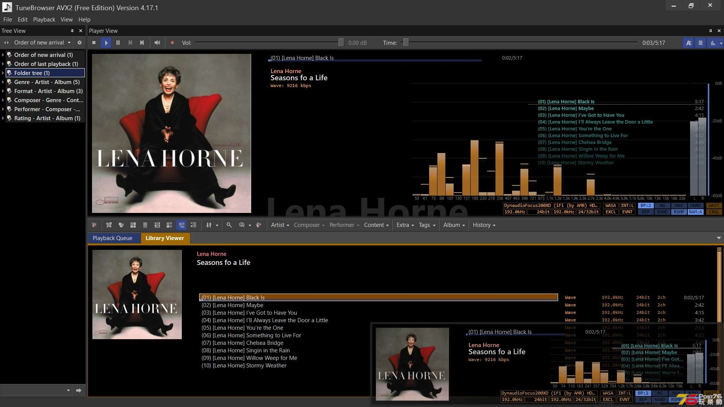Toggle the INT:L interpolation mode button
This screenshot has width=724, height=407.
[x=627, y=205]
